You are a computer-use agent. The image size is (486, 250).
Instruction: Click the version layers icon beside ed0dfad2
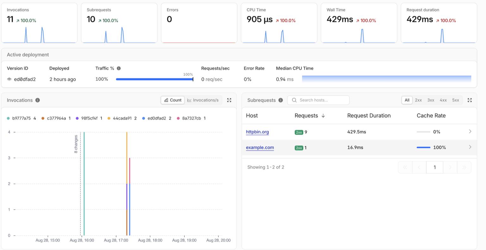pyautogui.click(x=9, y=79)
